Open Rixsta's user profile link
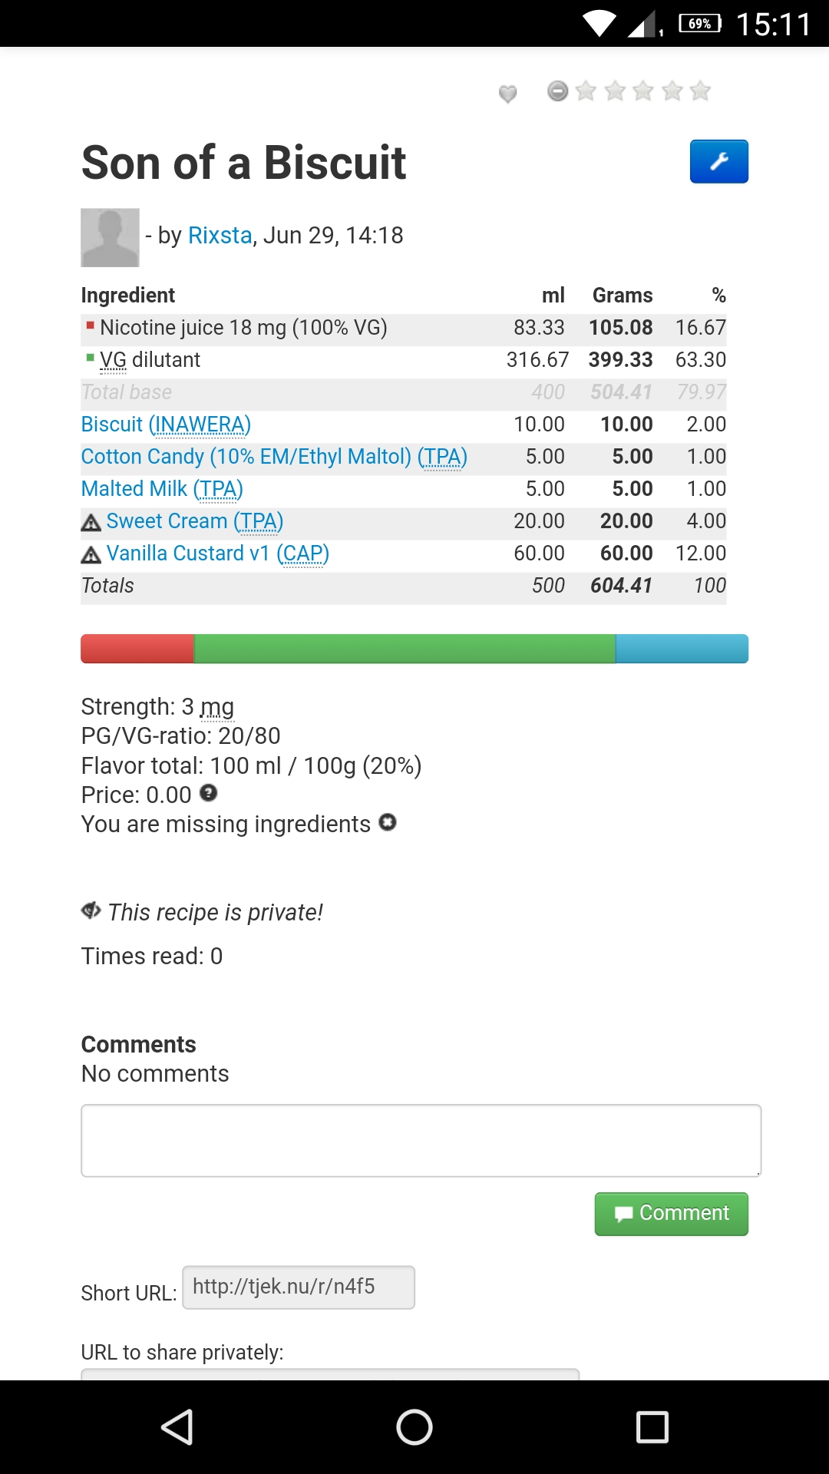The width and height of the screenshot is (829, 1474). [220, 235]
